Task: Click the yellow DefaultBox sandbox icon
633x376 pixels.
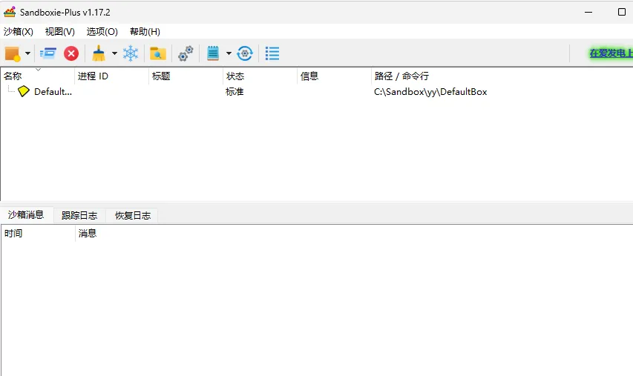Action: 24,91
